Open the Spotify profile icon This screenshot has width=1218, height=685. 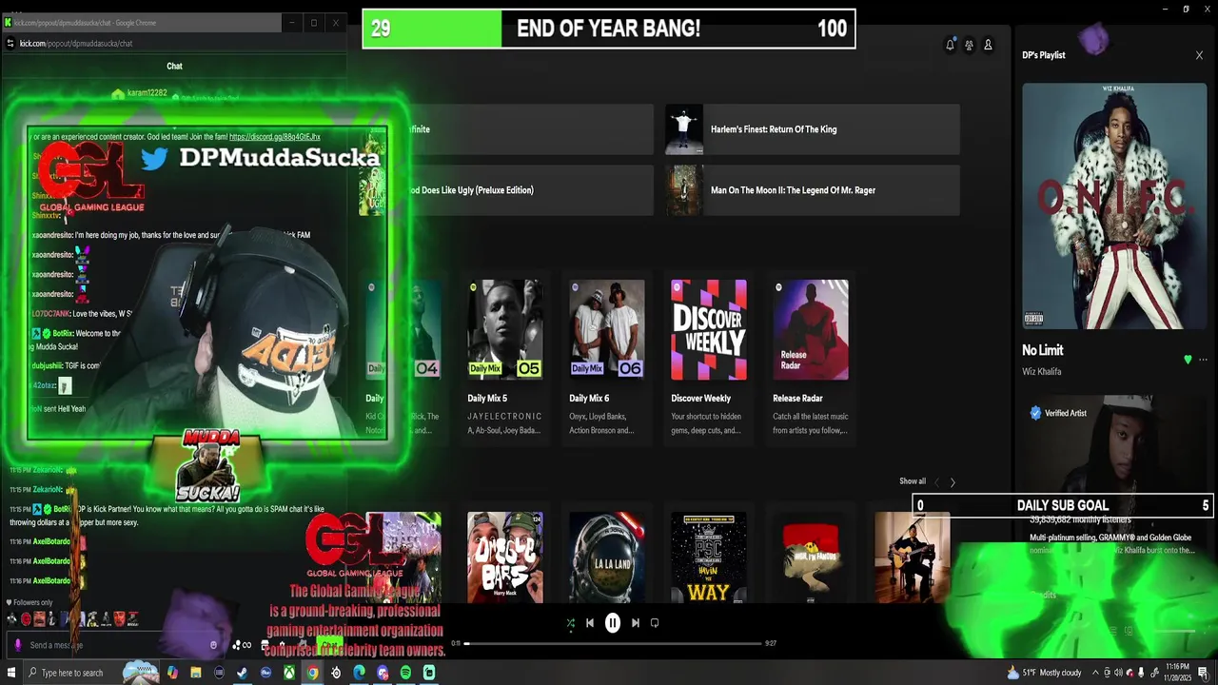[988, 45]
